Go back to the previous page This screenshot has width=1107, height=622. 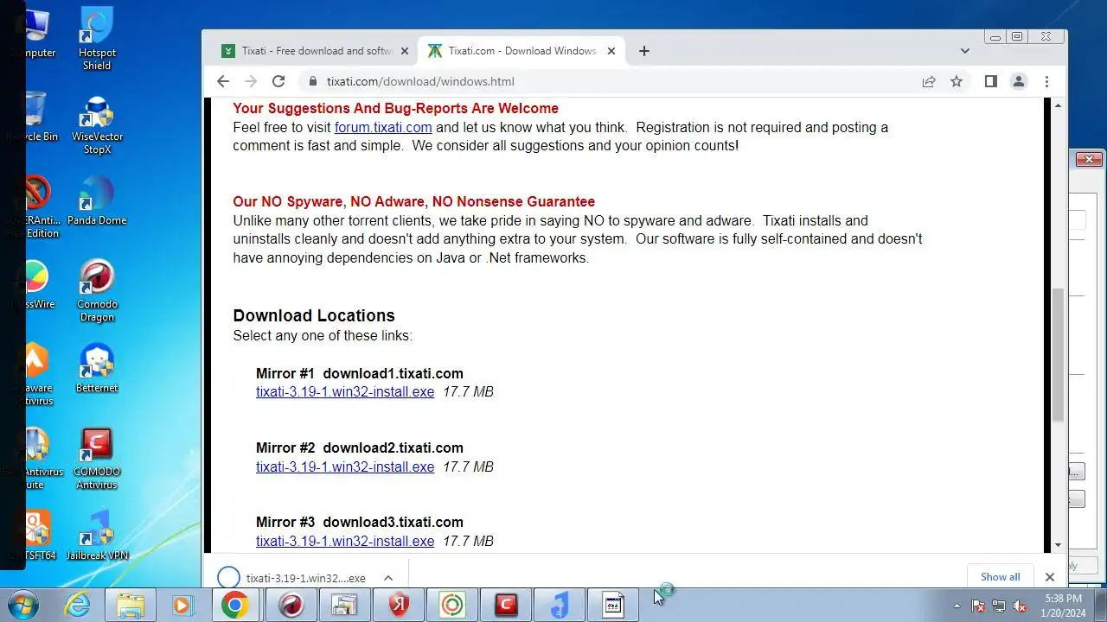pyautogui.click(x=223, y=81)
